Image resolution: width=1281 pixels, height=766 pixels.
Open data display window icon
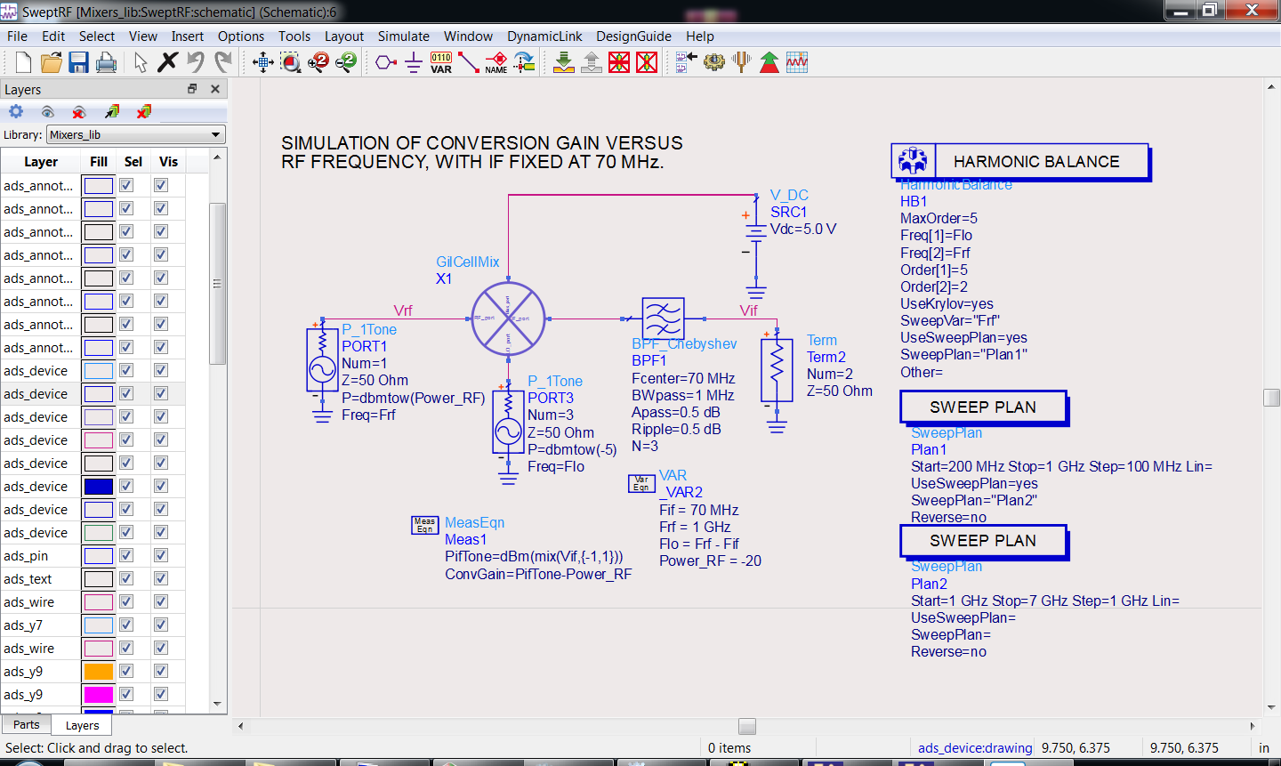[x=797, y=62]
